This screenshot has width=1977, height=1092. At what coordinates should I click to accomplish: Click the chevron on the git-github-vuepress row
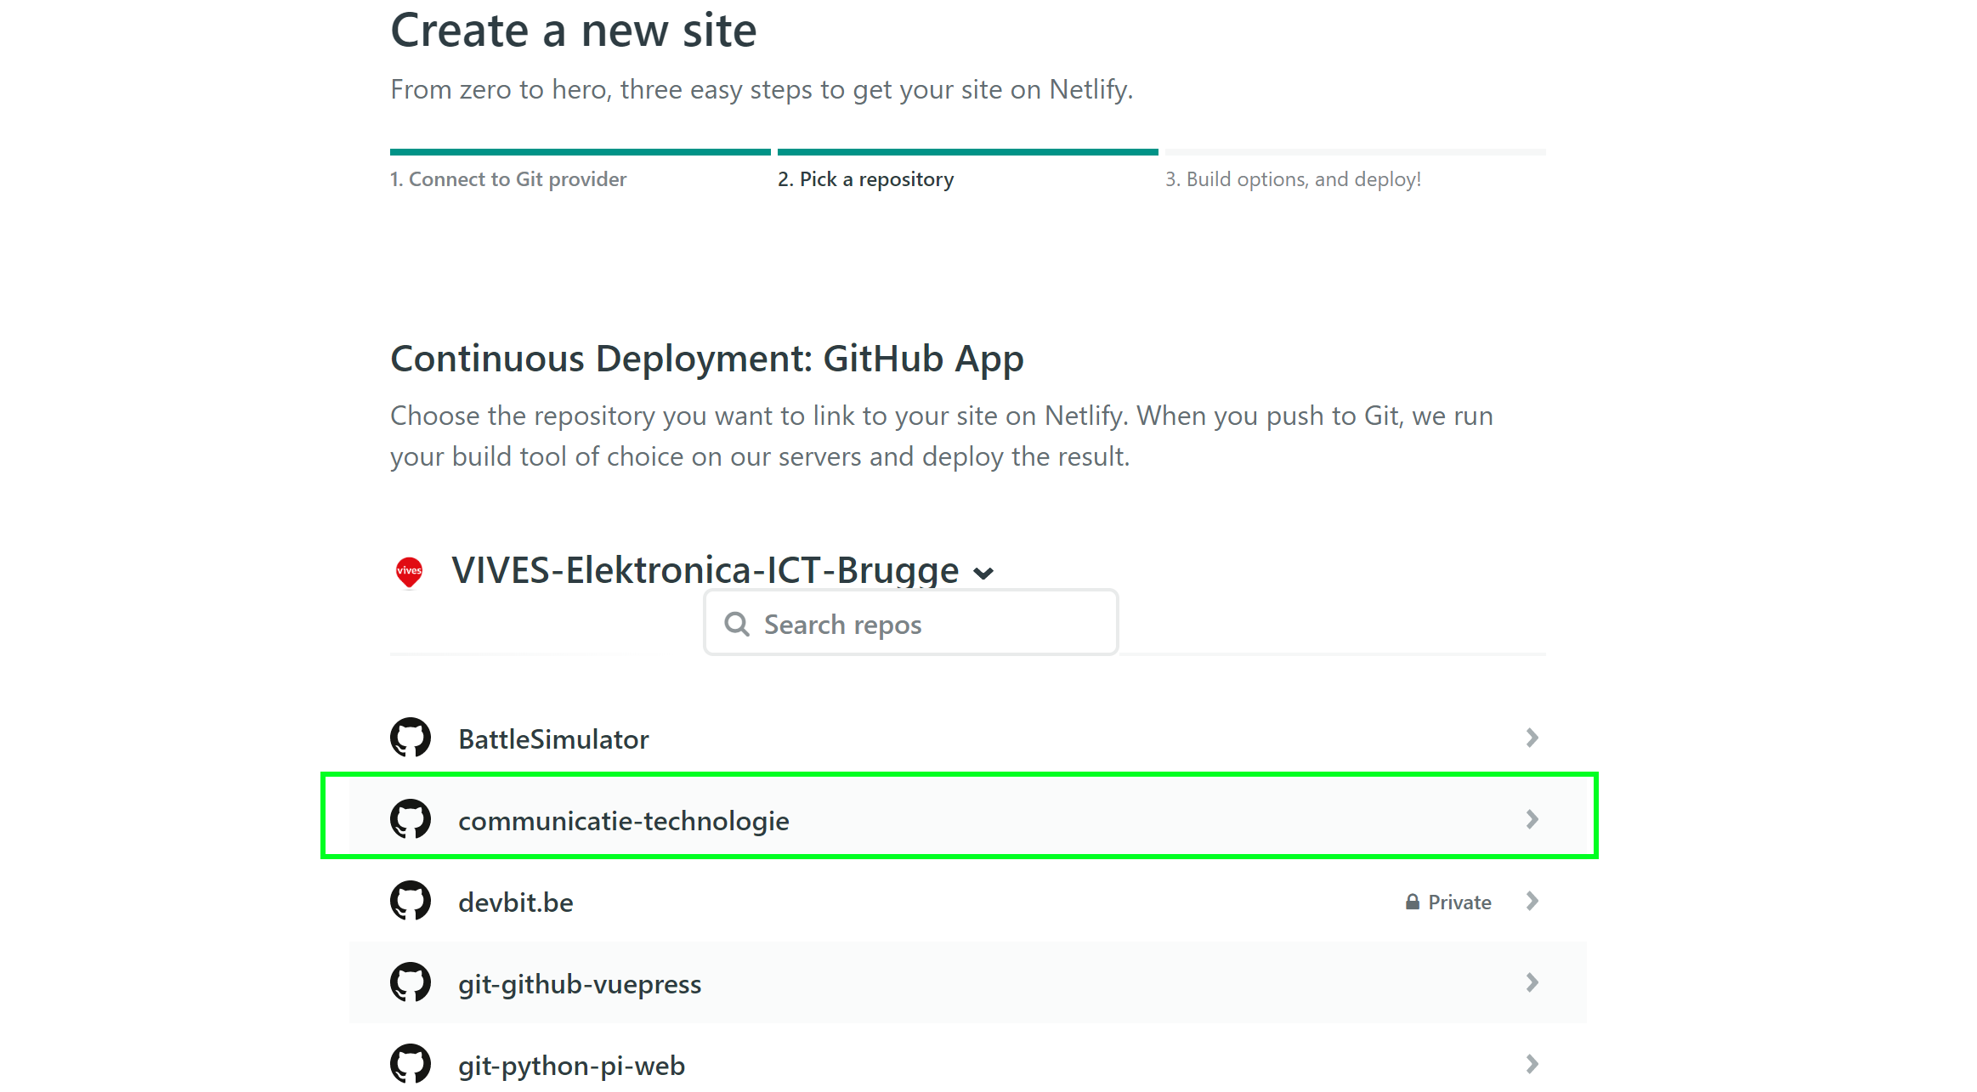pyautogui.click(x=1532, y=982)
